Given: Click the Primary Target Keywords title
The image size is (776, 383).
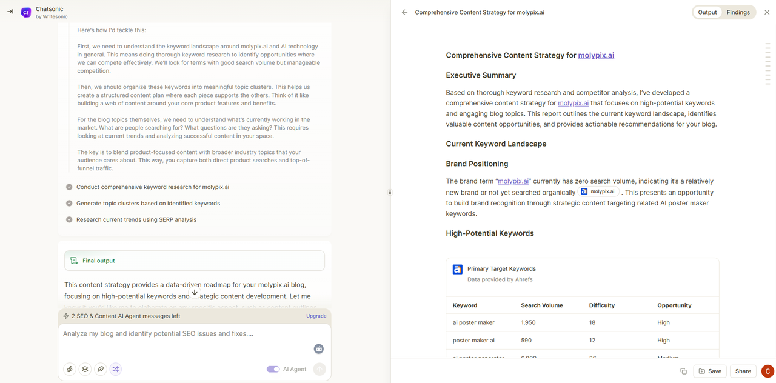Looking at the screenshot, I should 501,269.
